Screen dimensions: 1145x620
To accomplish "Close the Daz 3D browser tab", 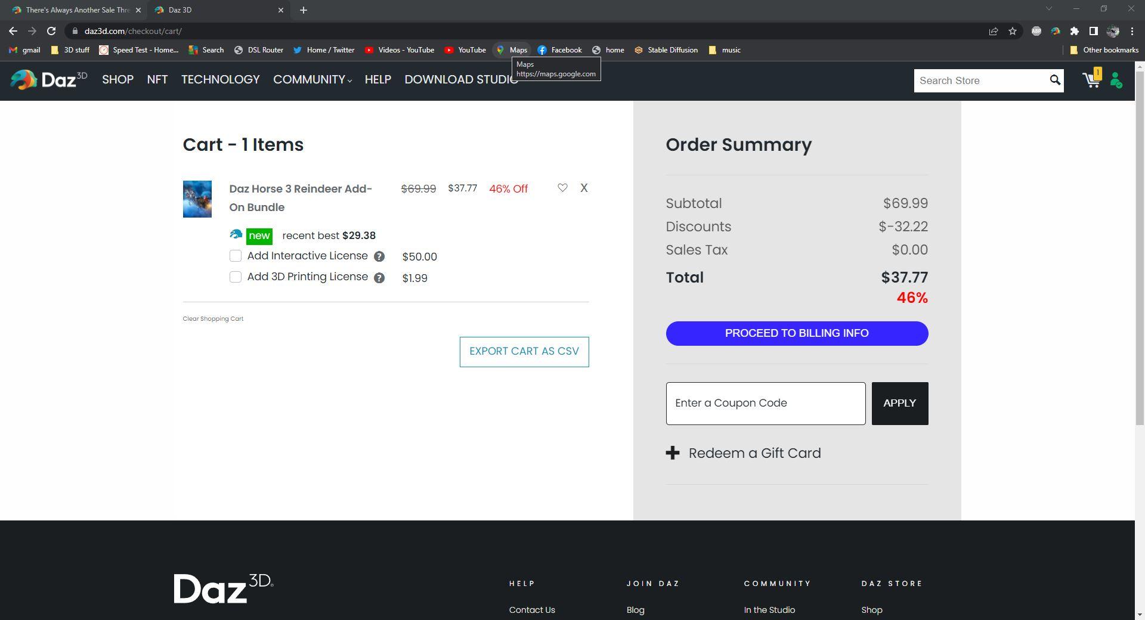I will point(281,10).
